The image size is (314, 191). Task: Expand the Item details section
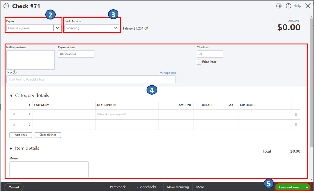[x=11, y=149]
